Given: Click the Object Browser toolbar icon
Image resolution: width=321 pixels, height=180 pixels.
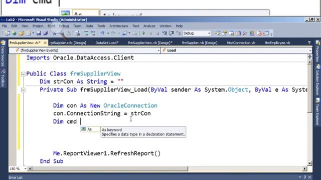Looking at the screenshot, I should tap(231, 33).
